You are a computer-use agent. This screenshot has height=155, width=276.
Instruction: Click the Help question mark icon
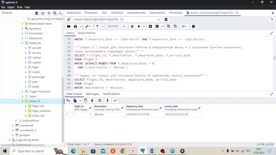click(193, 26)
